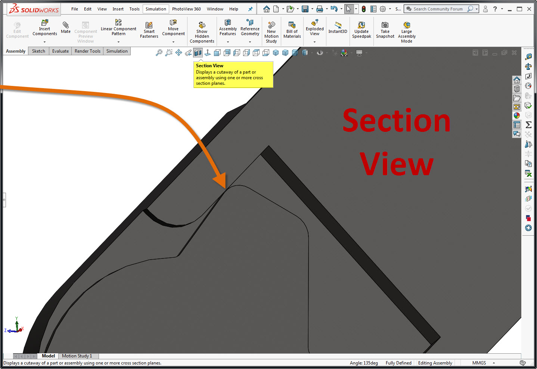
Task: Activate the Pan tool
Action: pyautogui.click(x=179, y=53)
